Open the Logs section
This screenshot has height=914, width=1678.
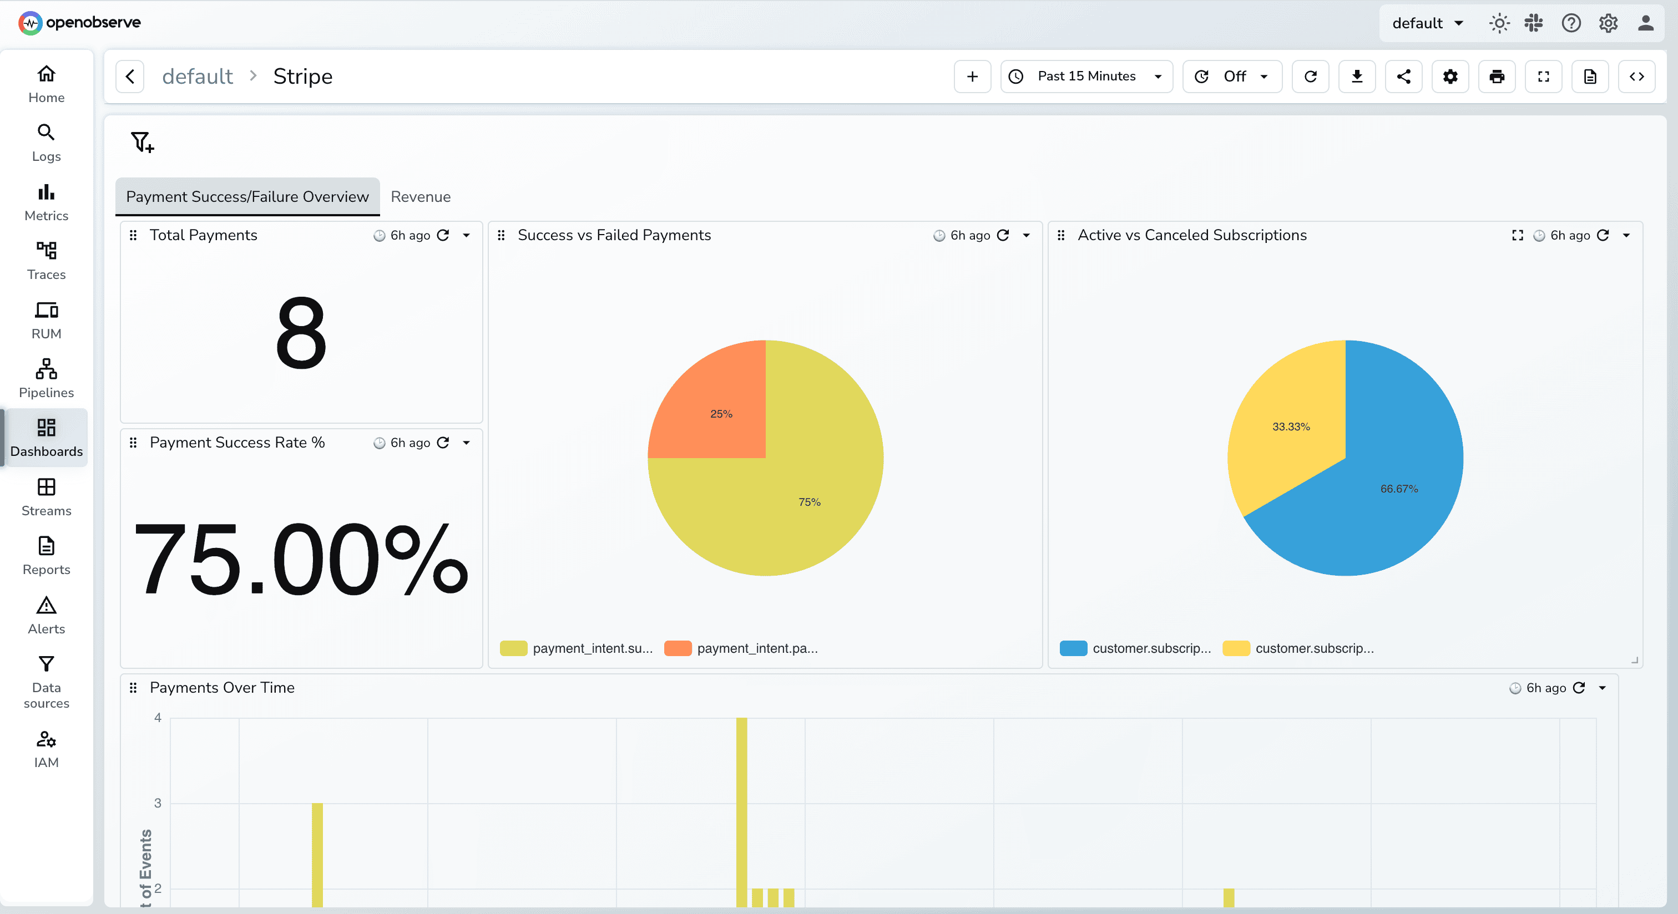(x=46, y=141)
